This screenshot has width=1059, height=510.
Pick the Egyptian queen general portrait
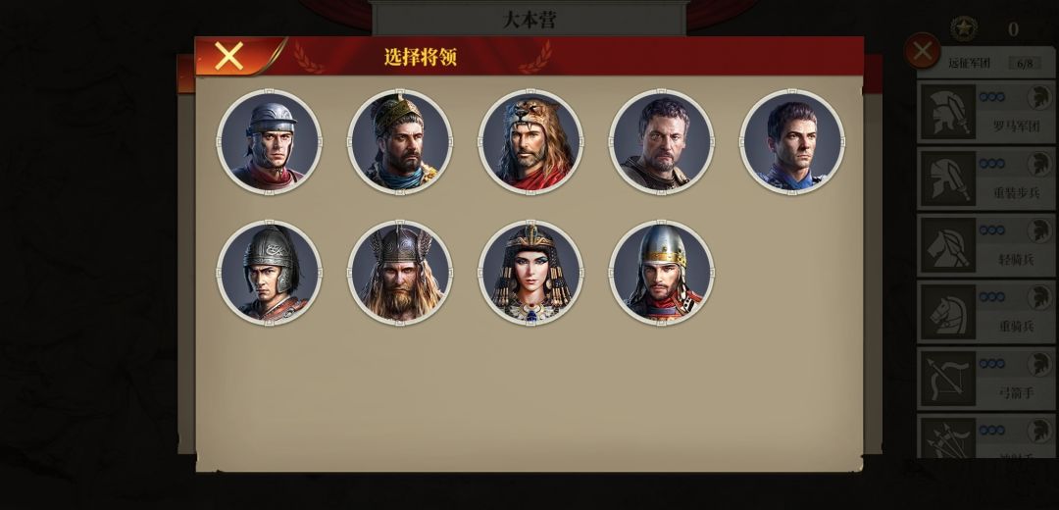530,273
